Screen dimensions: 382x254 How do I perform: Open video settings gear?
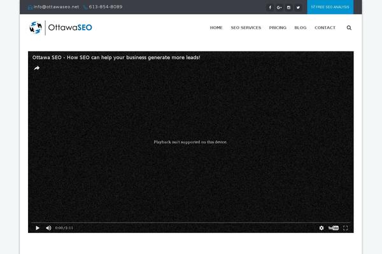pyautogui.click(x=322, y=228)
